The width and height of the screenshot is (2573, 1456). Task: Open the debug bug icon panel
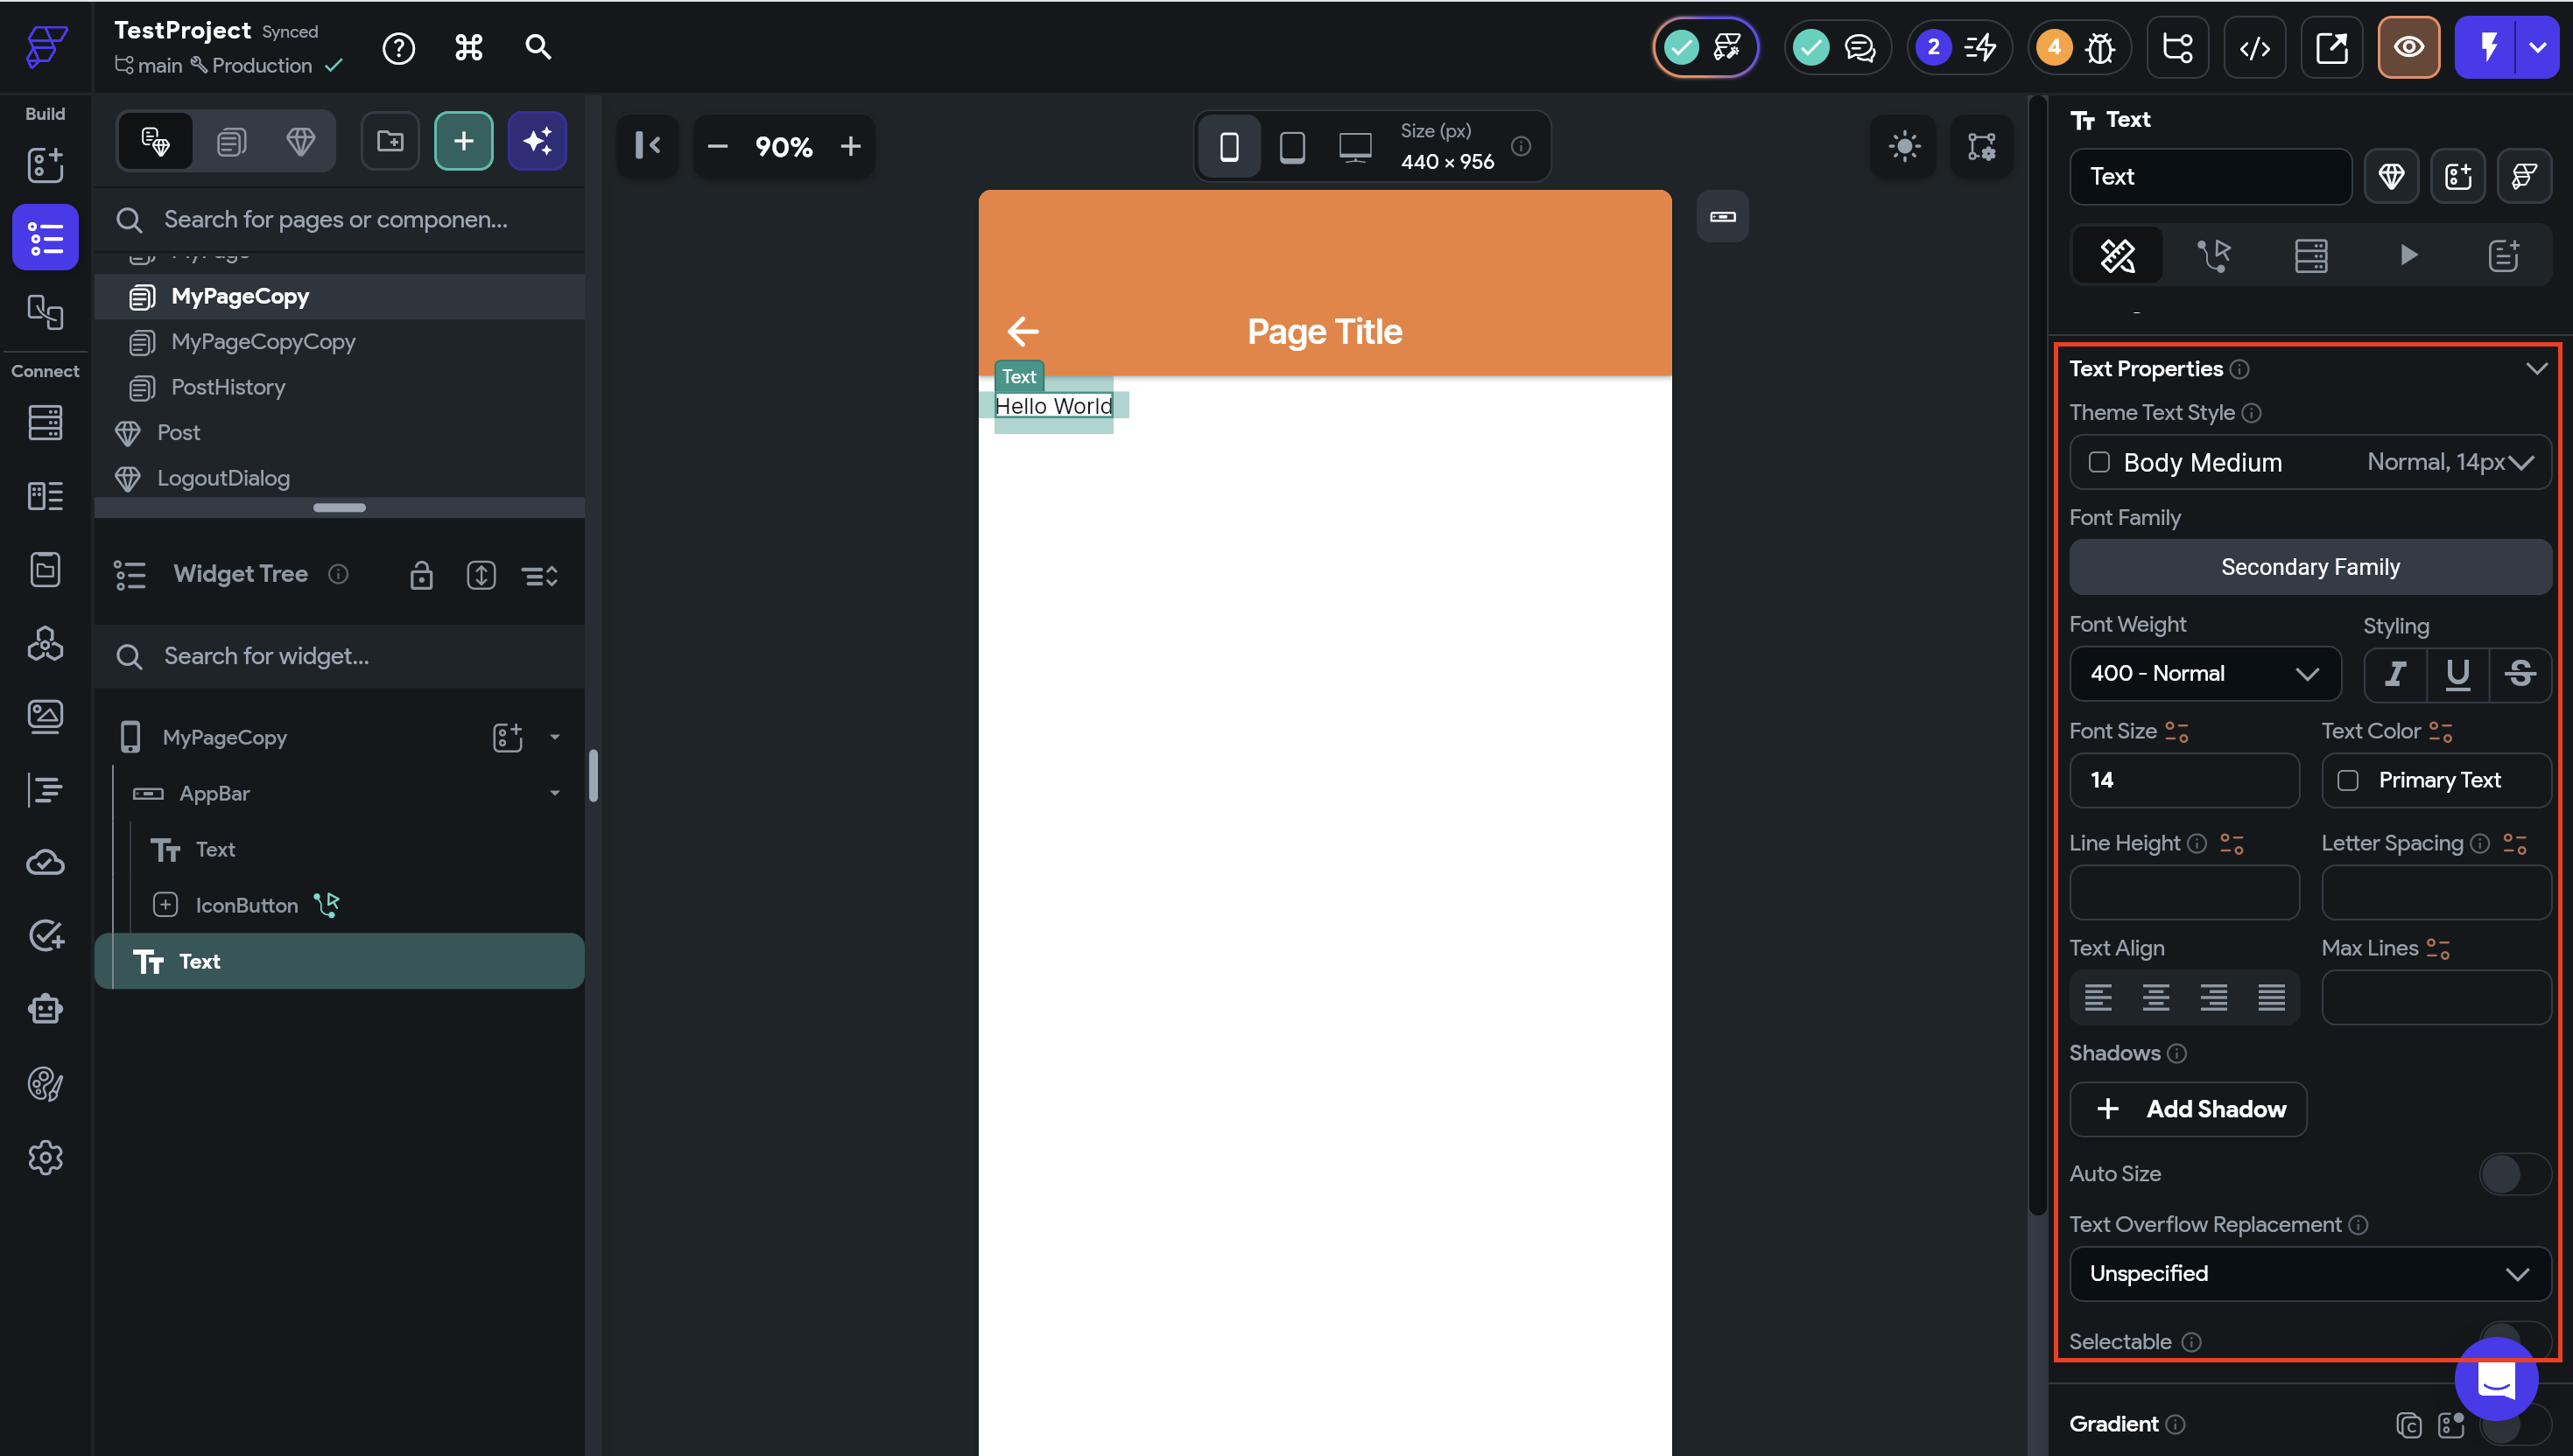(2098, 47)
